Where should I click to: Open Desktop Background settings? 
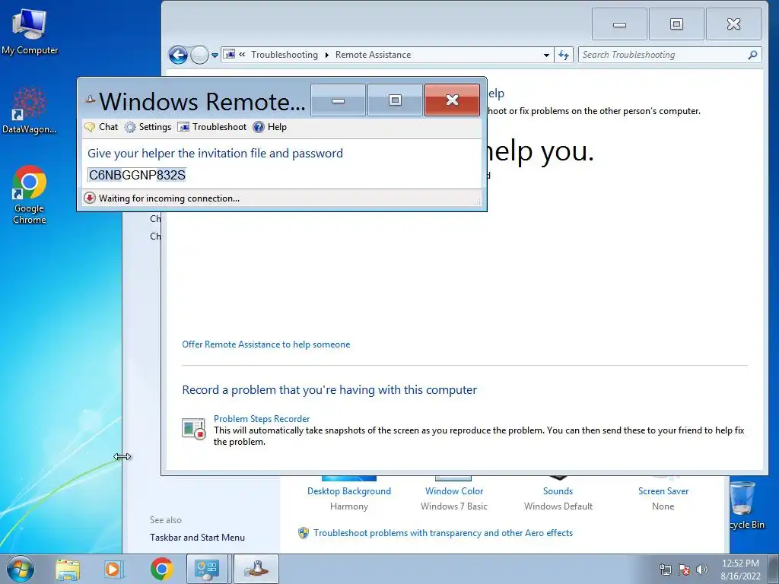click(x=348, y=491)
